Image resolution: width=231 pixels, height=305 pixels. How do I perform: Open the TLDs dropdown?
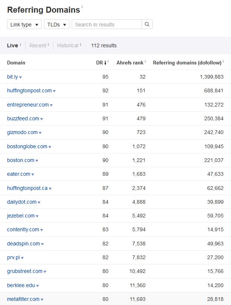[x=56, y=24]
